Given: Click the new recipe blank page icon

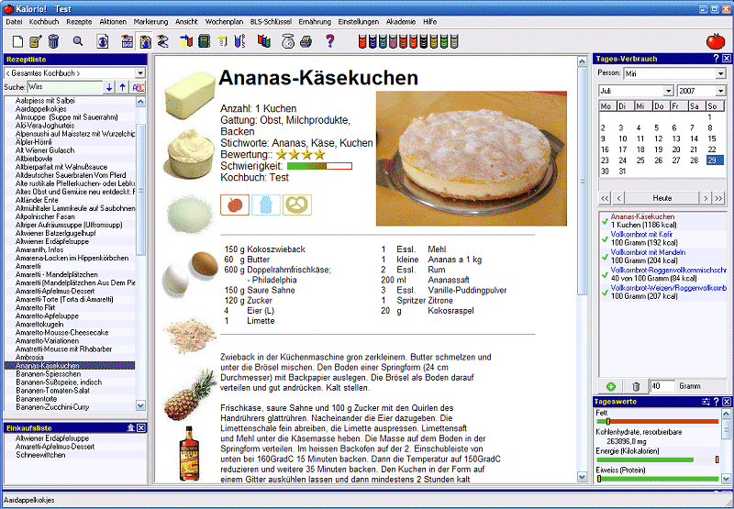Looking at the screenshot, I should click(17, 41).
